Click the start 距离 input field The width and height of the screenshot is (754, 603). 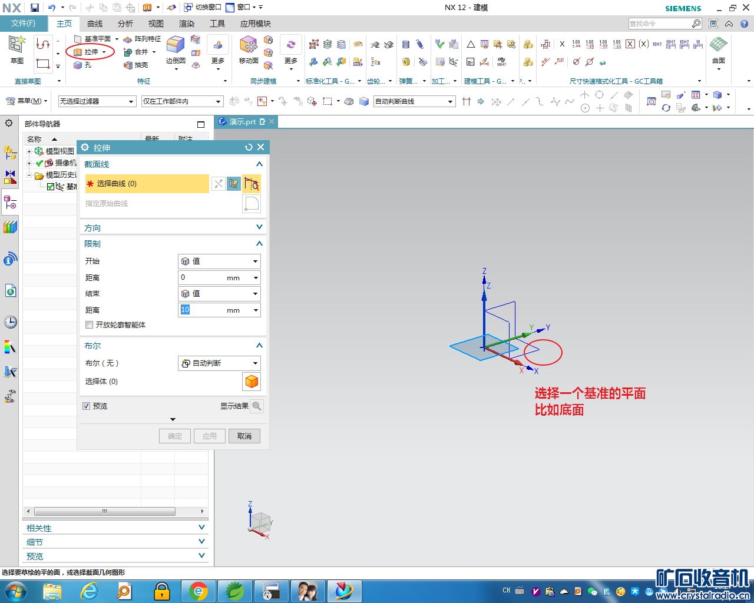203,277
